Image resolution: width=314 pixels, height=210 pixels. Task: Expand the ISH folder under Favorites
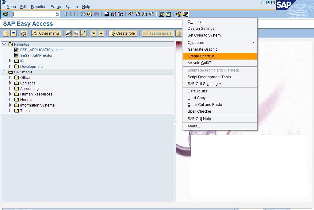coord(10,61)
